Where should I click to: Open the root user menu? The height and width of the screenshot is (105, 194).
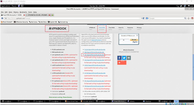tap(191, 6)
